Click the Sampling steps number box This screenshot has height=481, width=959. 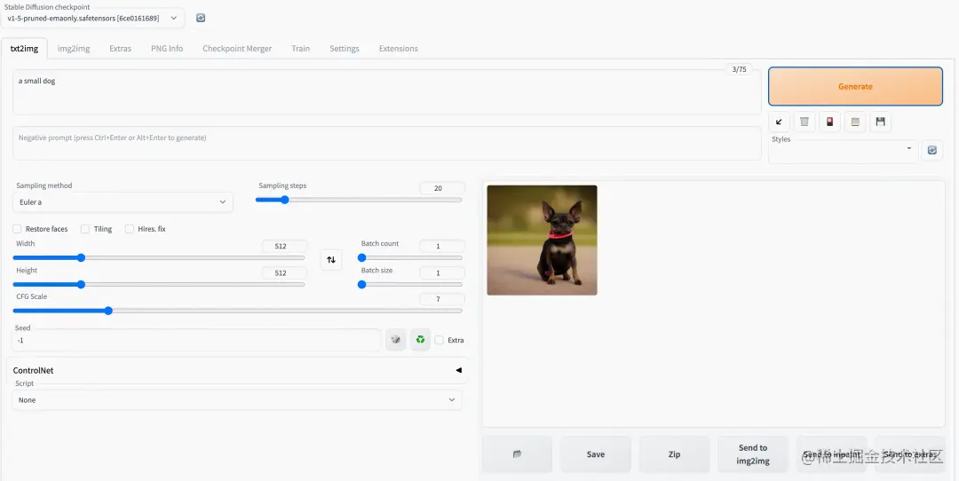point(442,188)
